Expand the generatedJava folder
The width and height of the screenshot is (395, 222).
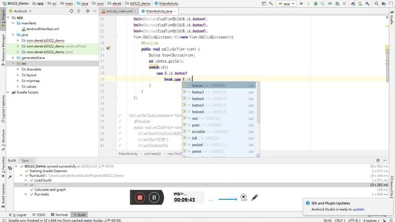tap(13, 58)
